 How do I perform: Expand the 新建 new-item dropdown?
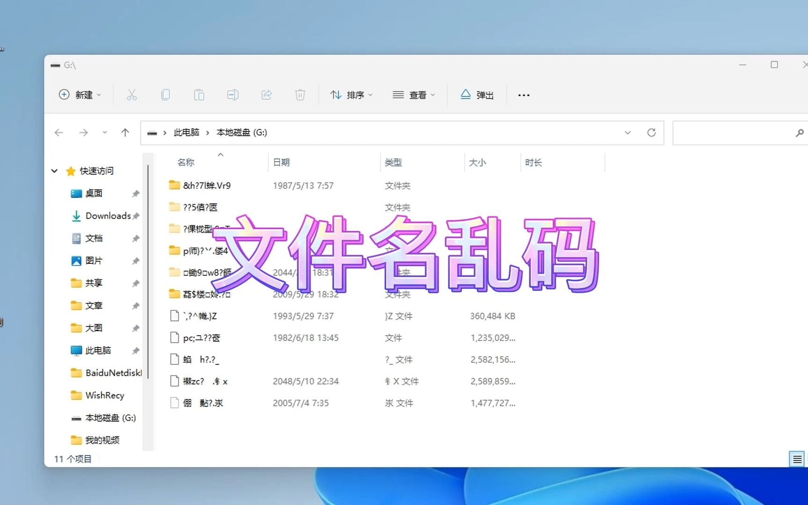coord(80,94)
